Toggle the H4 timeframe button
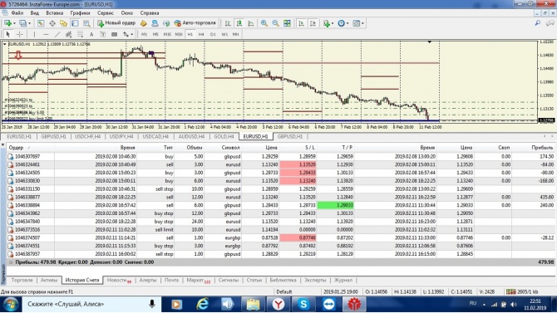 pyautogui.click(x=201, y=34)
